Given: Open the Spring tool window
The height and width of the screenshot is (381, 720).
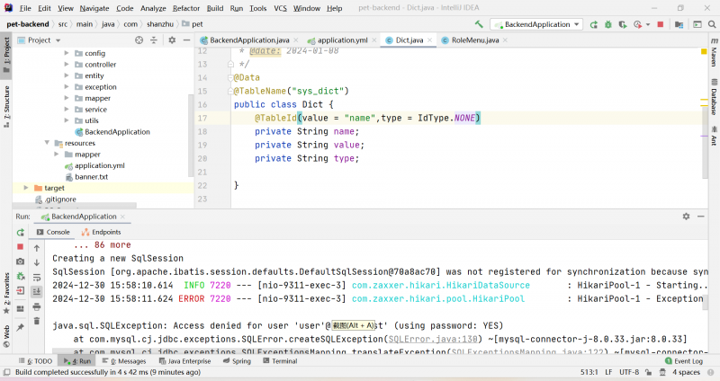Looking at the screenshot, I should coord(237,361).
